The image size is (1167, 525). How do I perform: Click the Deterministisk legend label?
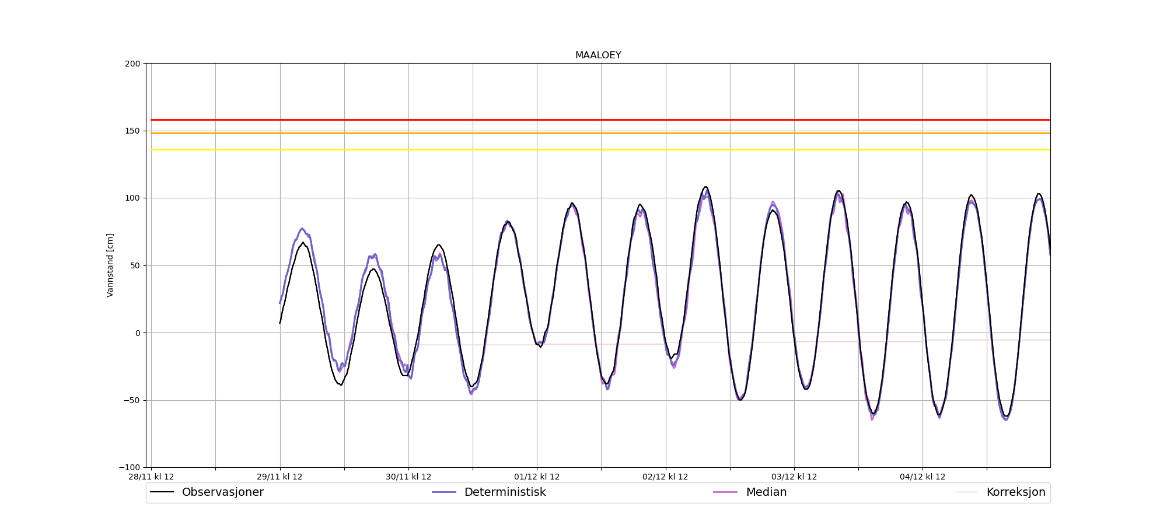pyautogui.click(x=505, y=492)
